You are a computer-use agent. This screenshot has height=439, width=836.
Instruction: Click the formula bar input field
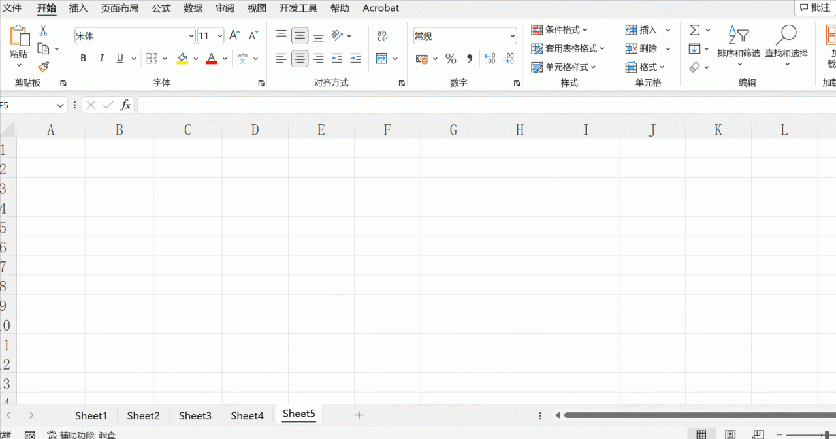point(486,105)
